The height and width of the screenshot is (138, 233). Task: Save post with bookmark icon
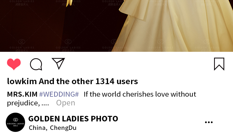(x=219, y=64)
